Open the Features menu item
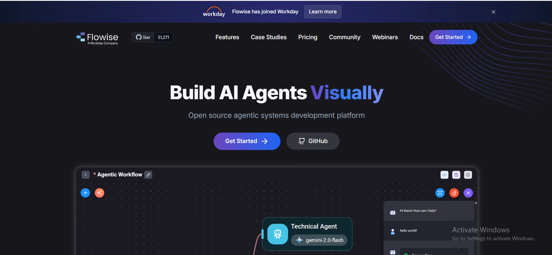This screenshot has height=255, width=552. pyautogui.click(x=227, y=37)
